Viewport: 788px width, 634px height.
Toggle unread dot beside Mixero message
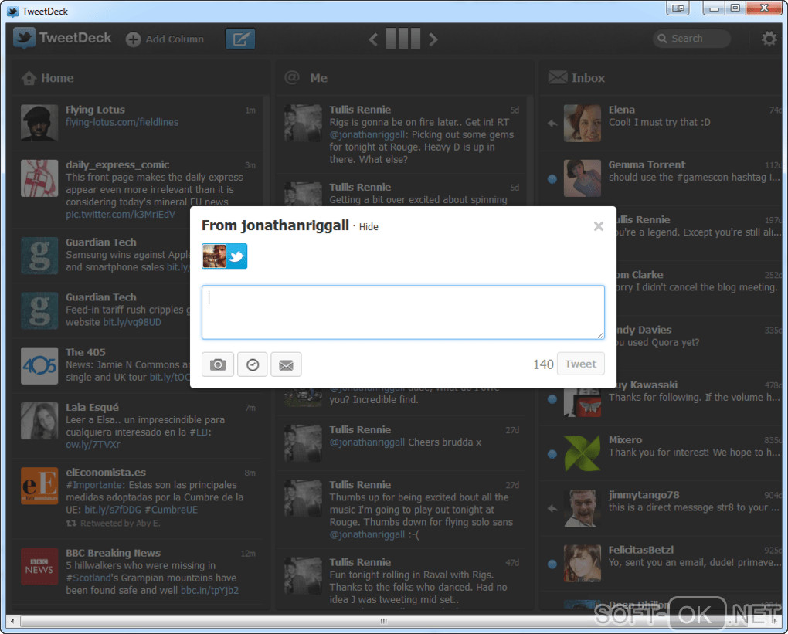pos(552,453)
